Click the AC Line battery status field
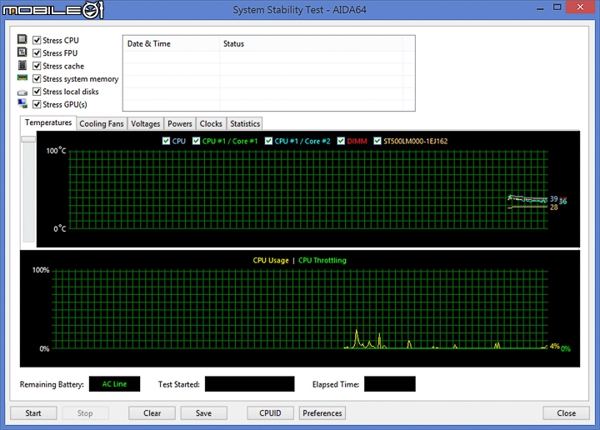 coord(114,384)
